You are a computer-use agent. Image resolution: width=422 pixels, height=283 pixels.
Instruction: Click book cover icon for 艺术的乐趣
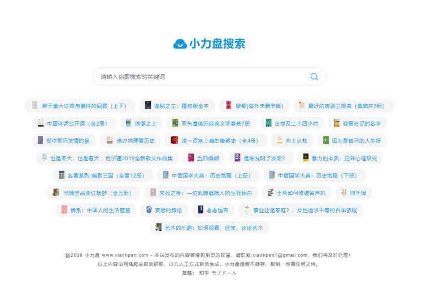[x=159, y=227]
